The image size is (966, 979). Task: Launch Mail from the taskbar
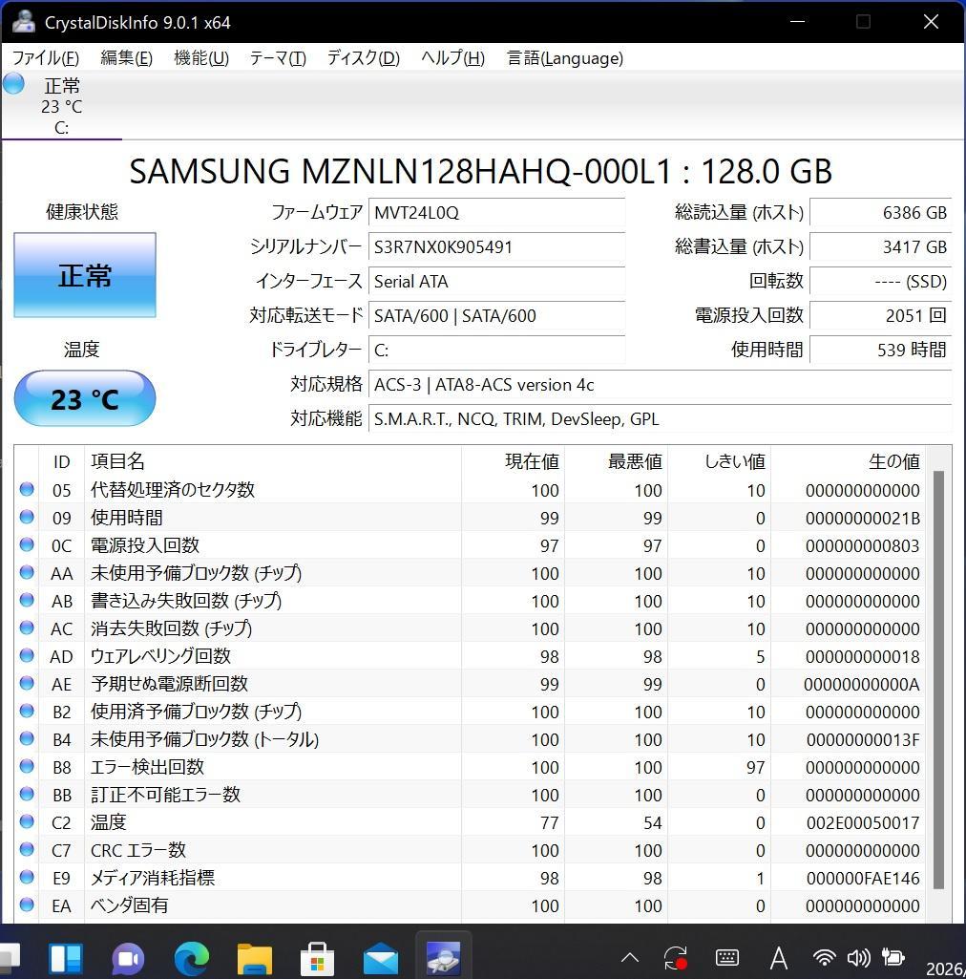point(380,956)
